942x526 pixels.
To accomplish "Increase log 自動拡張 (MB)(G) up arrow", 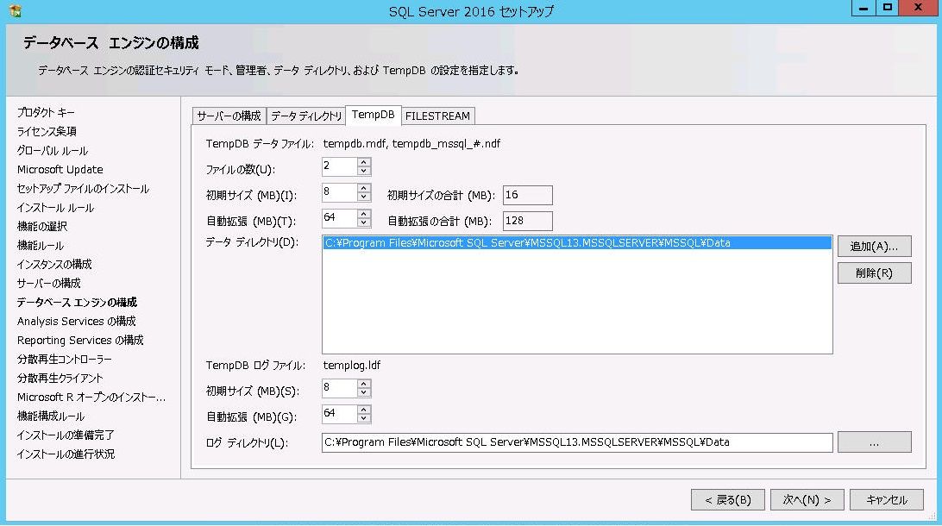I will [363, 410].
